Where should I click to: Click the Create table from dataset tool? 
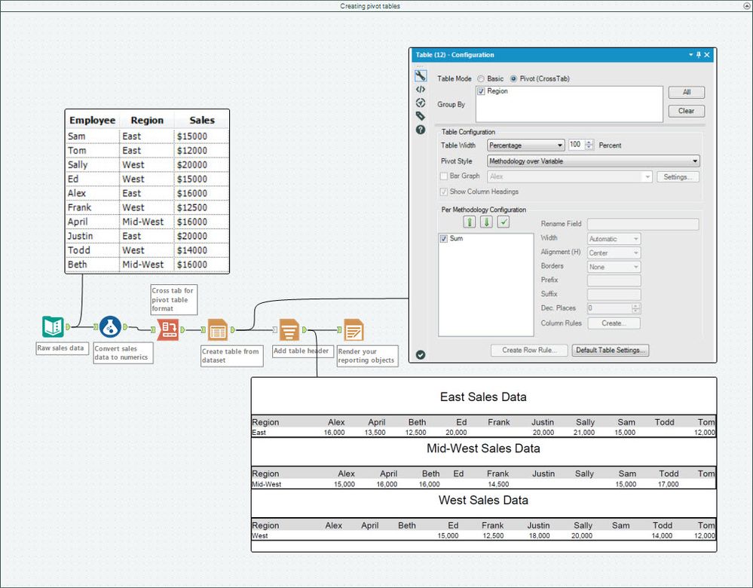[x=216, y=327]
